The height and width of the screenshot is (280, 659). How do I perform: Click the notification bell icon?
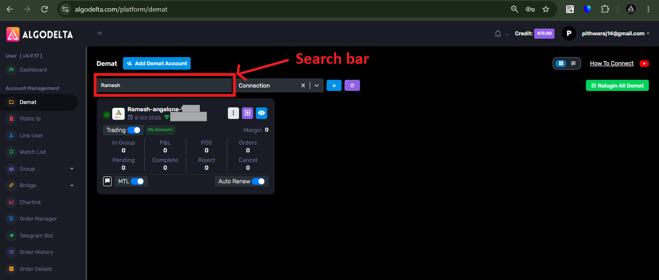click(498, 34)
